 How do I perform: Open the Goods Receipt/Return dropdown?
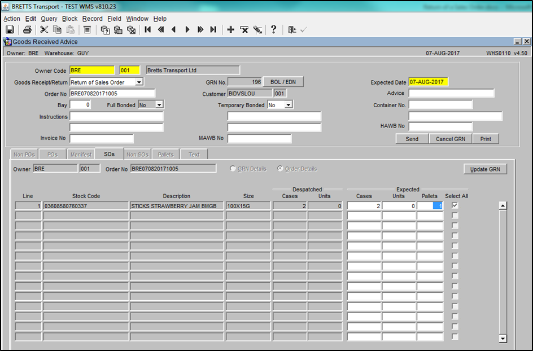click(139, 82)
